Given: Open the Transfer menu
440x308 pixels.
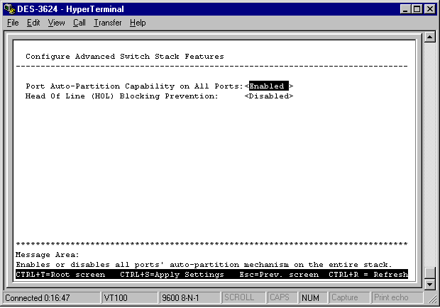Looking at the screenshot, I should (107, 23).
